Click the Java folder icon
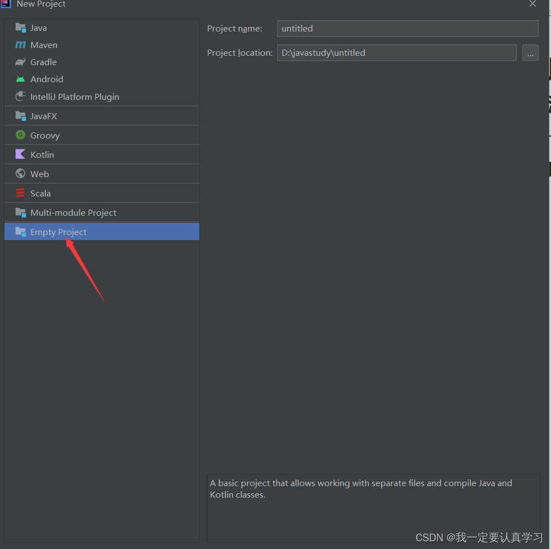 tap(20, 28)
